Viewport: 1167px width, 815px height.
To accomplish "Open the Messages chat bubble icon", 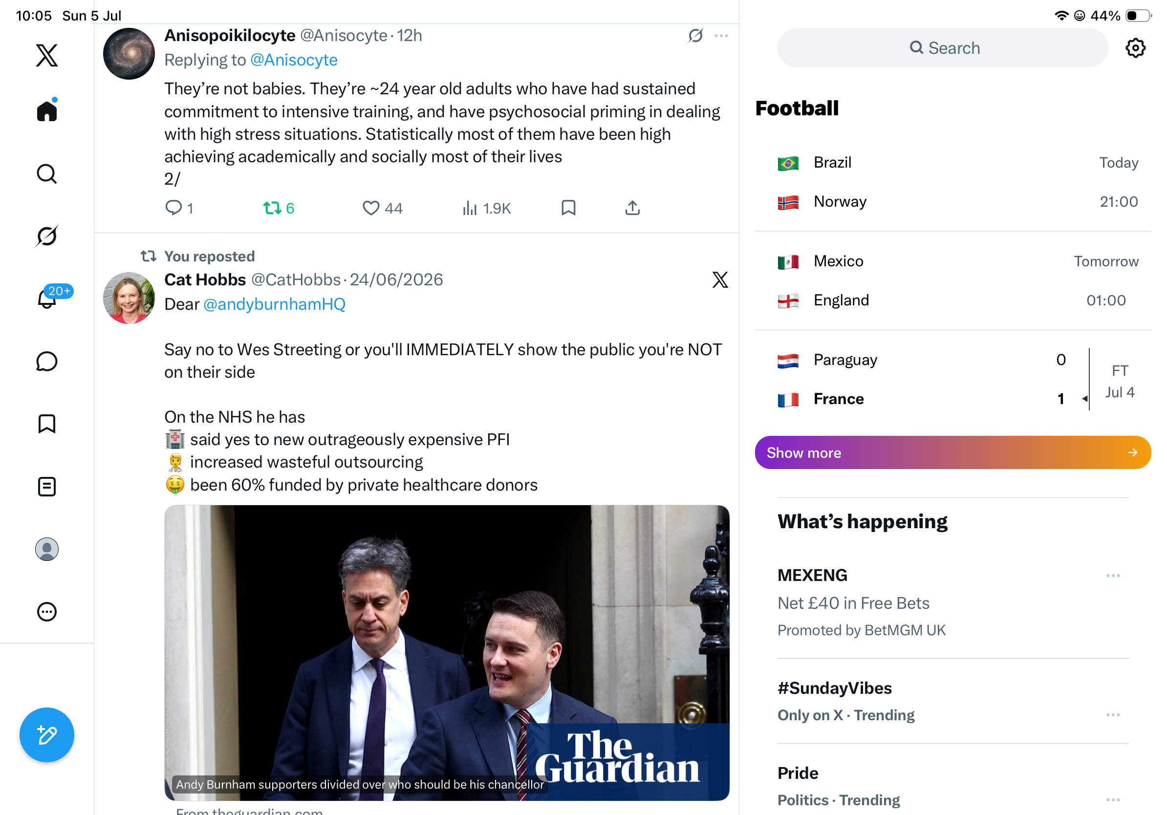I will click(x=47, y=361).
